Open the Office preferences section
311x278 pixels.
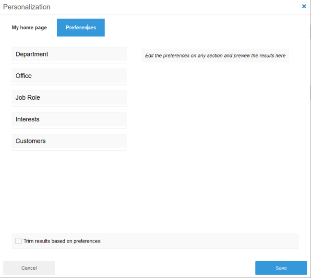pyautogui.click(x=69, y=76)
